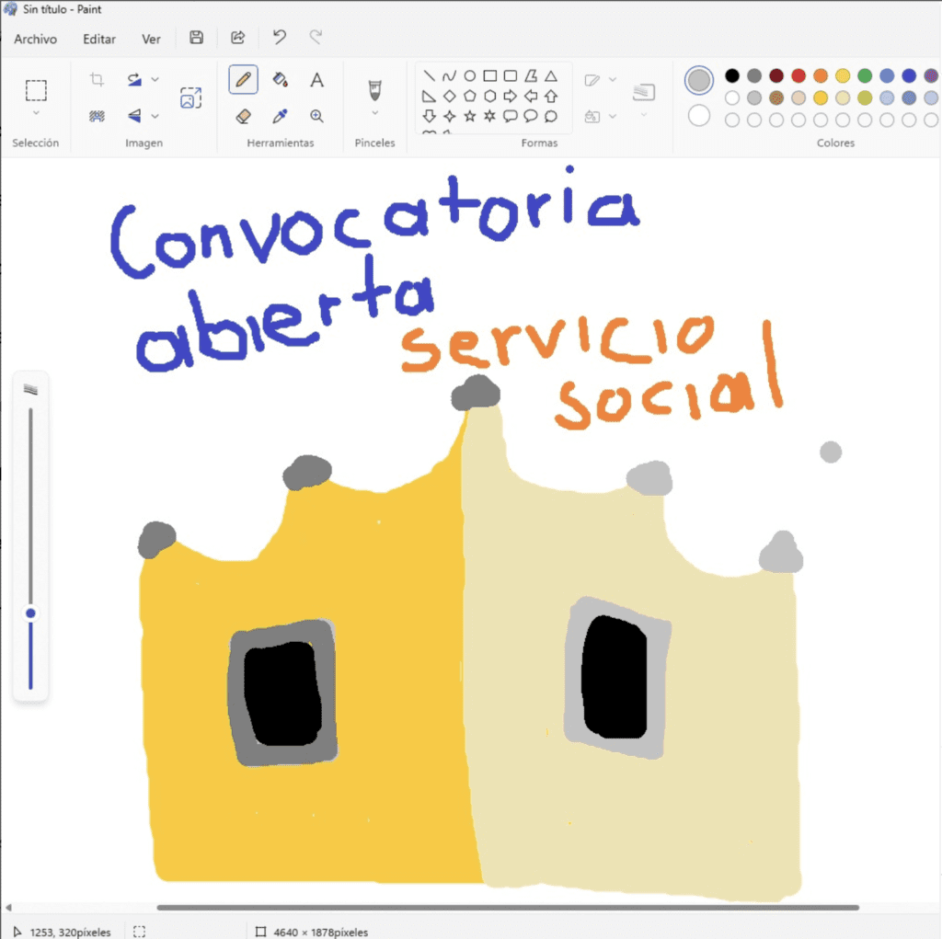Click the Share icon
This screenshot has height=939, width=942.
click(238, 38)
